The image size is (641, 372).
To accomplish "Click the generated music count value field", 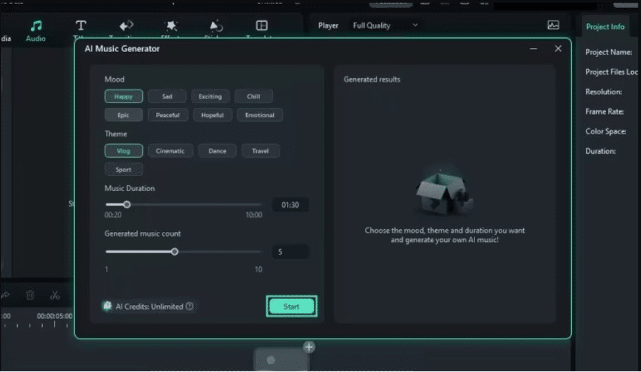I will click(290, 252).
